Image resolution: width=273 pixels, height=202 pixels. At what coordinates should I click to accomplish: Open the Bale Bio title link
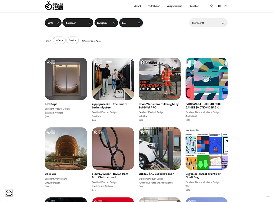50,174
